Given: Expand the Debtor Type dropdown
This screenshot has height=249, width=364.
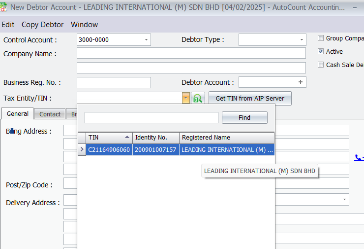Looking at the screenshot, I should pyautogui.click(x=302, y=40).
